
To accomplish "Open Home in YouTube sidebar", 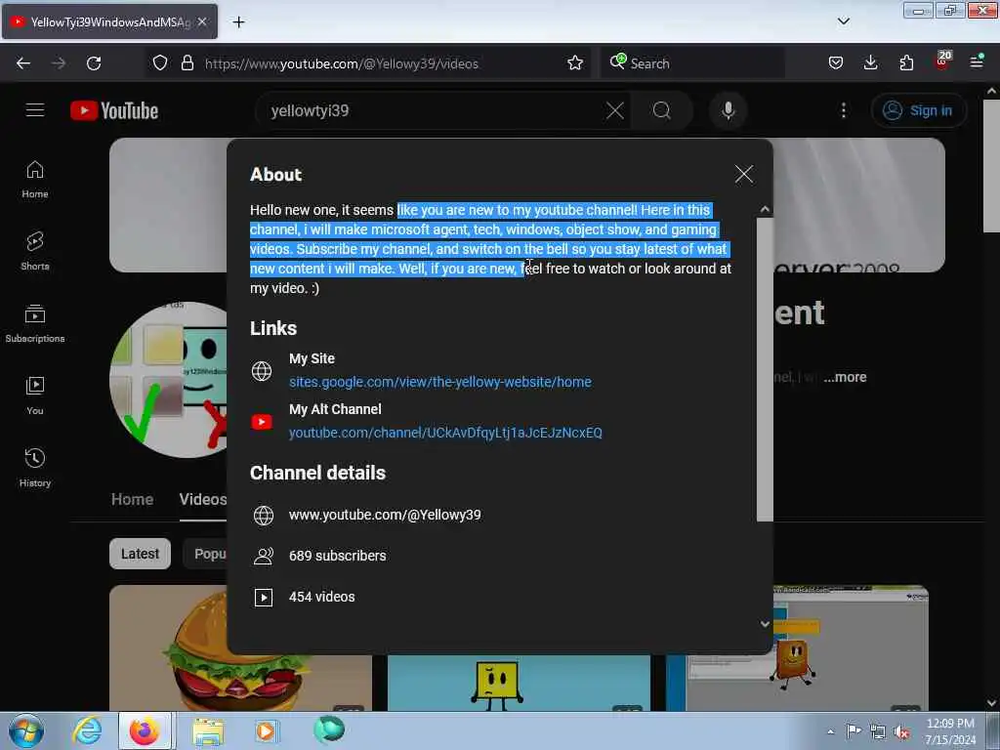I will coord(35,180).
